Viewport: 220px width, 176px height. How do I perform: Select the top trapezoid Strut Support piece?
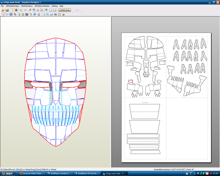145,111
